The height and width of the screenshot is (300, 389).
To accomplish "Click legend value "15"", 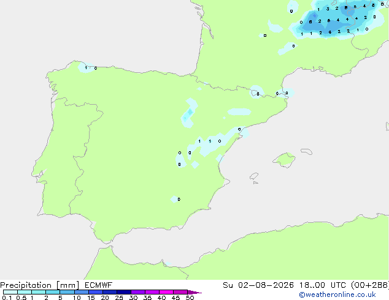I will (91, 298).
